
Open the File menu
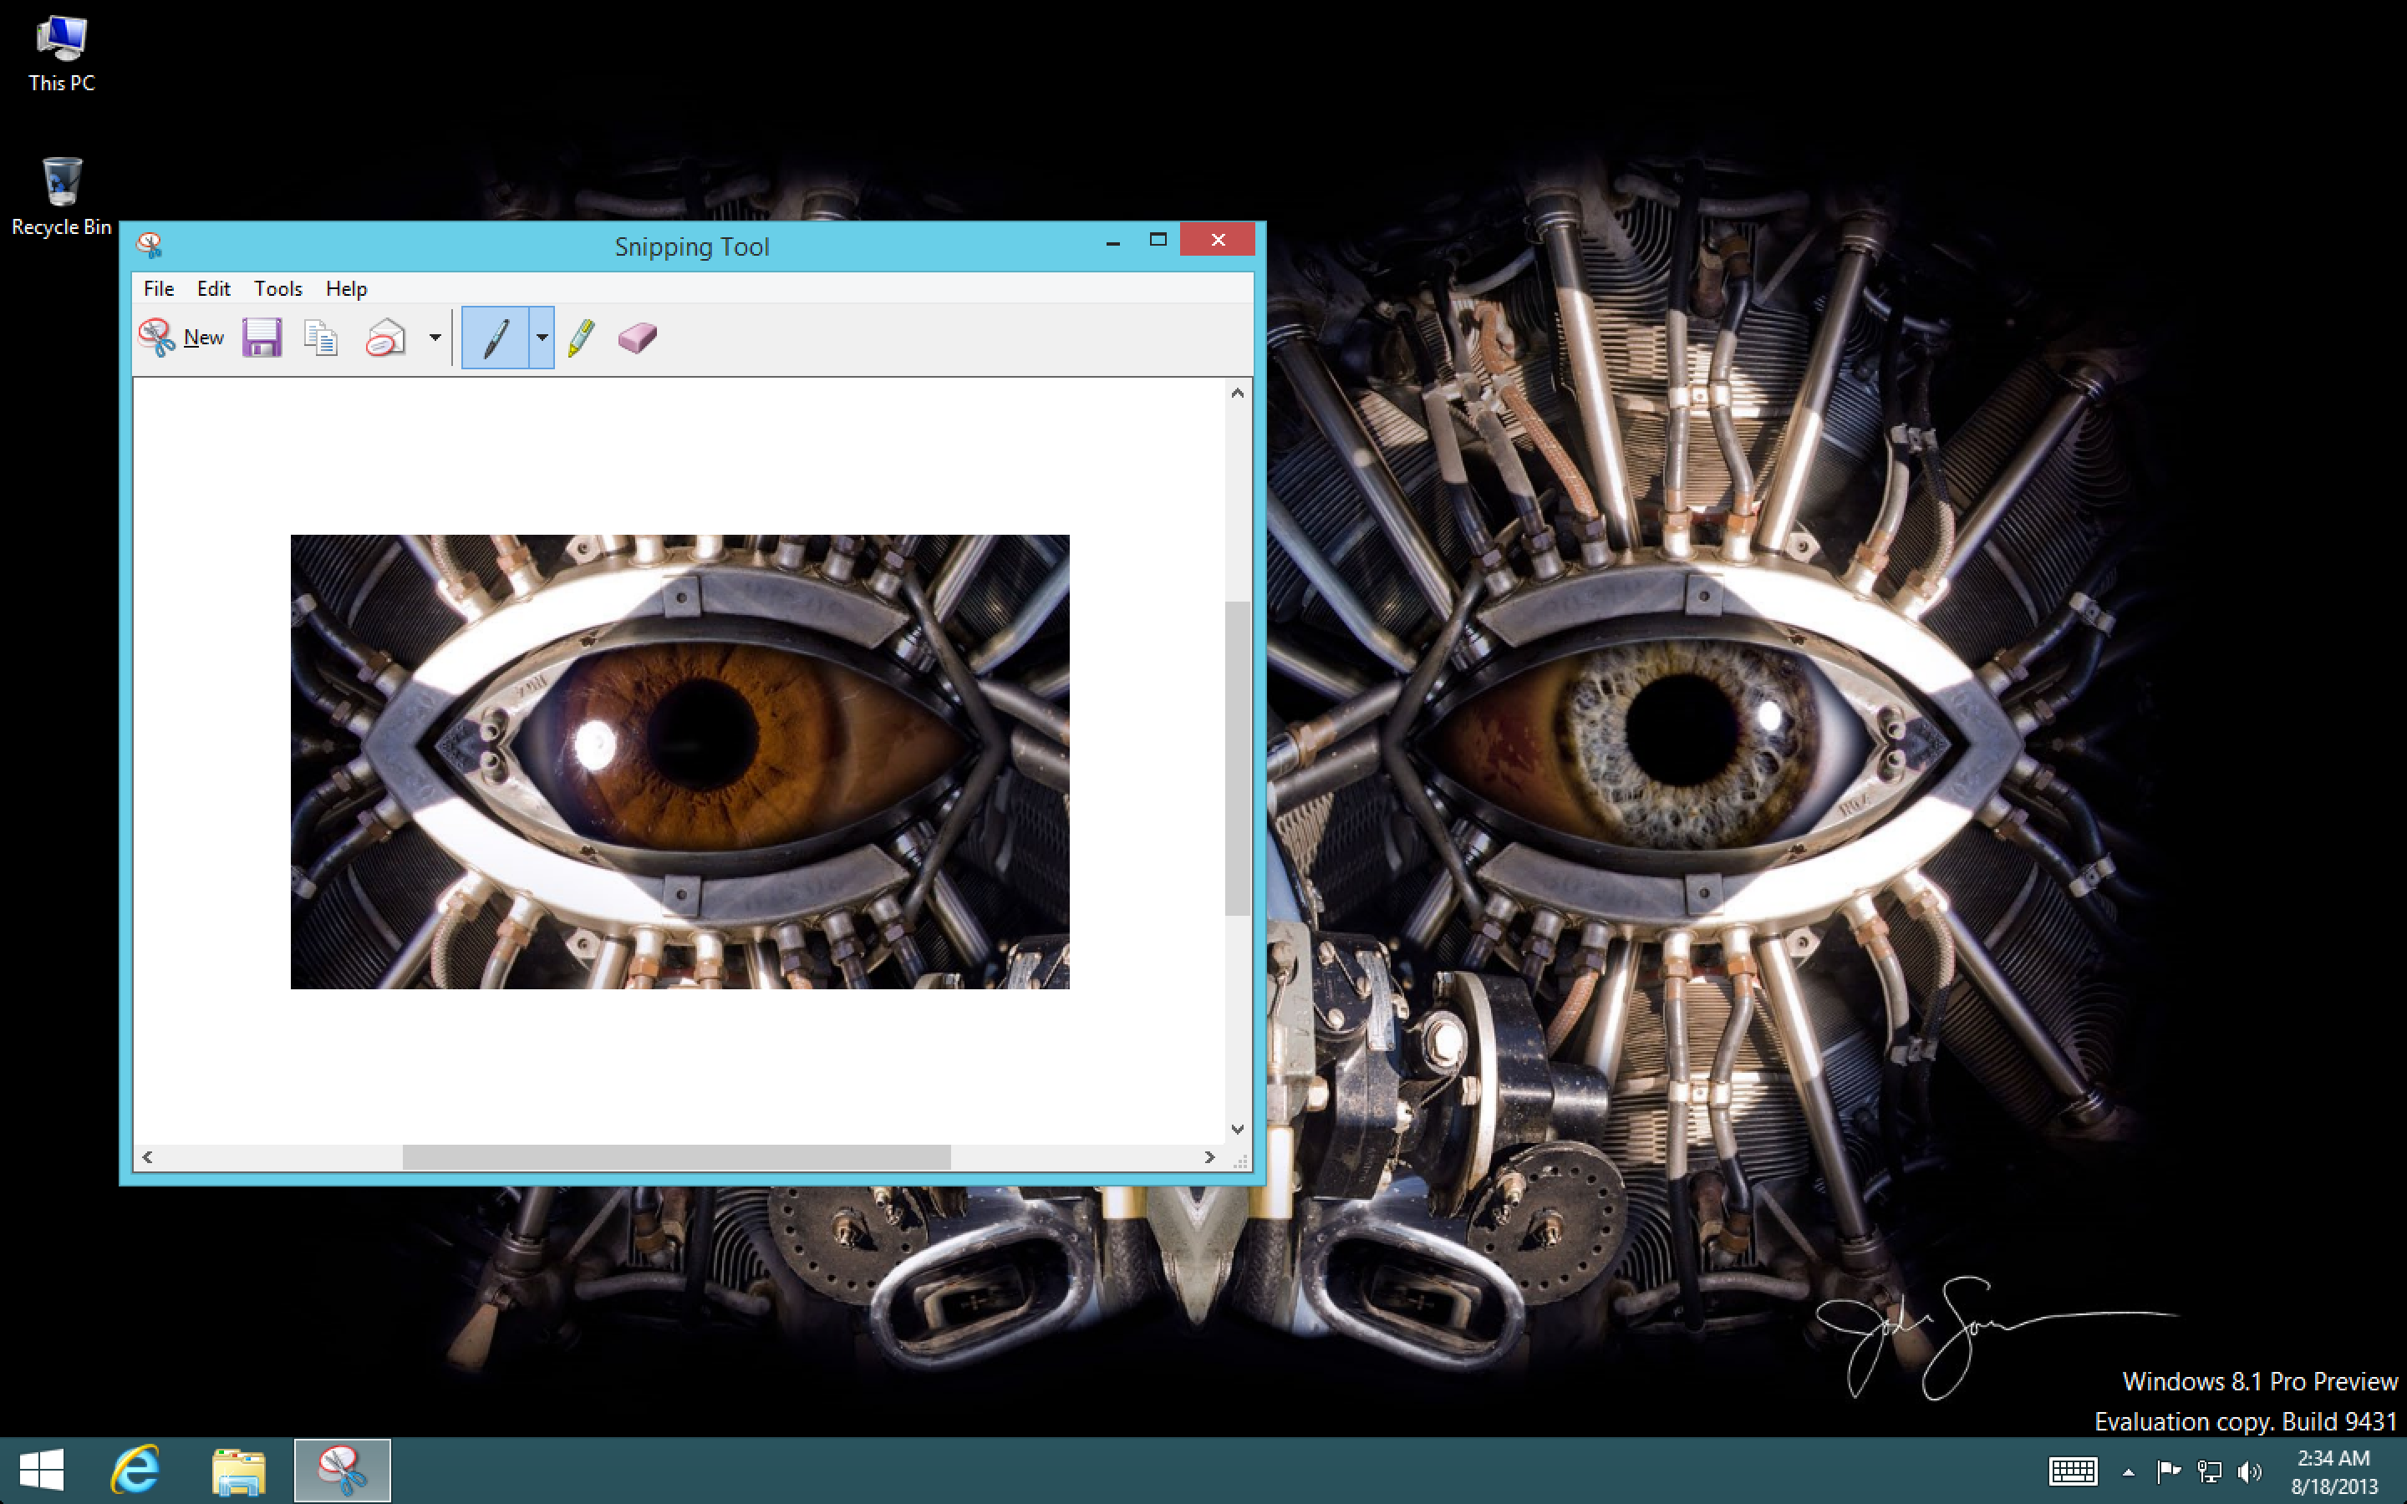(159, 288)
